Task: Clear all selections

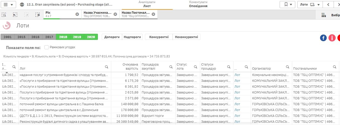Action: point(38,14)
